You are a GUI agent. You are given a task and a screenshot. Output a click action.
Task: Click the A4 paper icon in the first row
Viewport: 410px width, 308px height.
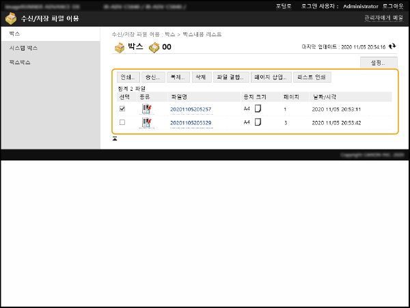258,109
